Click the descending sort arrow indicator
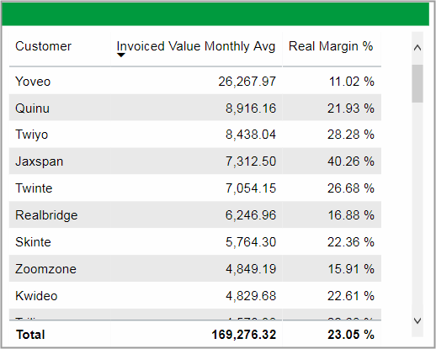This screenshot has width=436, height=349. [121, 56]
